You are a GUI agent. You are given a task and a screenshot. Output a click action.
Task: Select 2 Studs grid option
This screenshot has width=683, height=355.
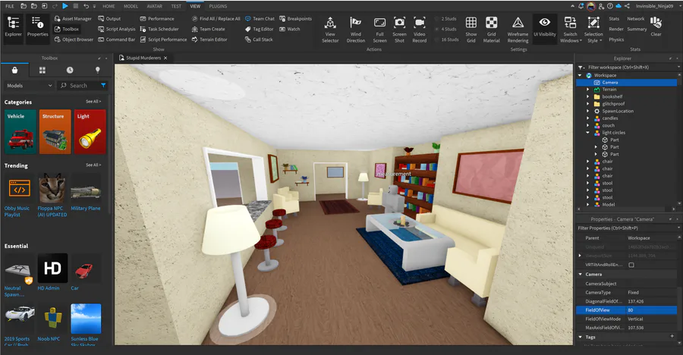tap(445, 19)
